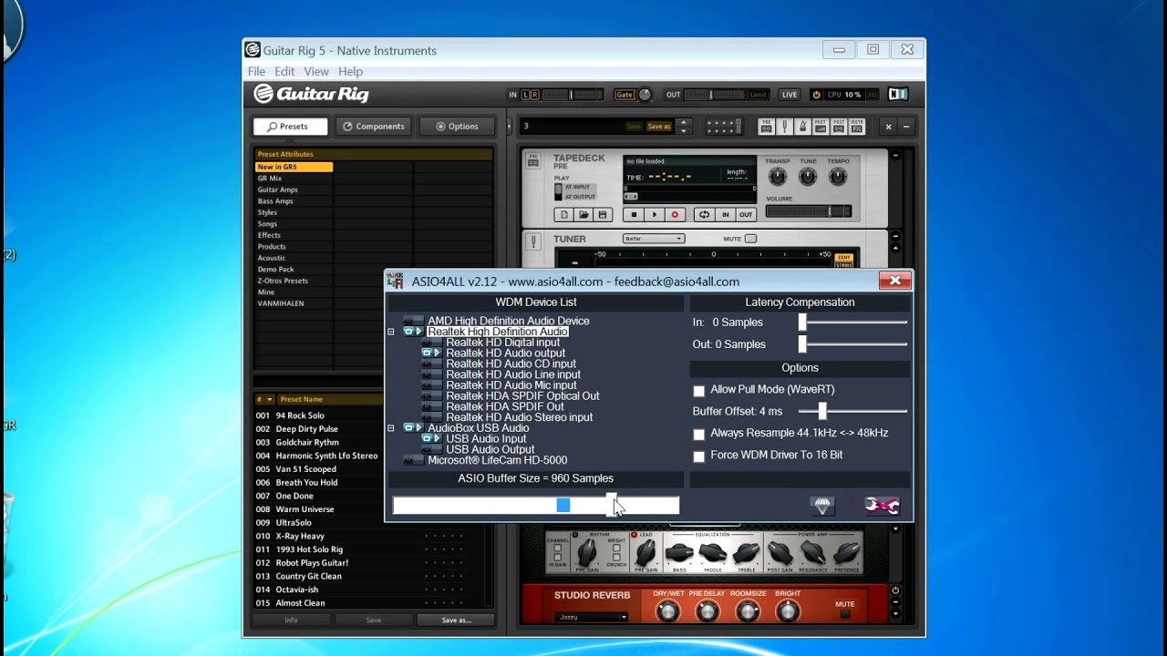This screenshot has width=1167, height=656.
Task: Enable the Microsoft LifeCam HD-5000 device
Action: pyautogui.click(x=413, y=460)
